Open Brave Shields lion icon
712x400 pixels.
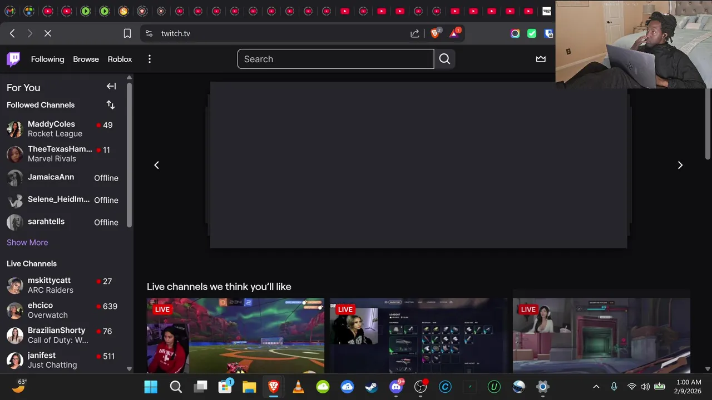436,33
